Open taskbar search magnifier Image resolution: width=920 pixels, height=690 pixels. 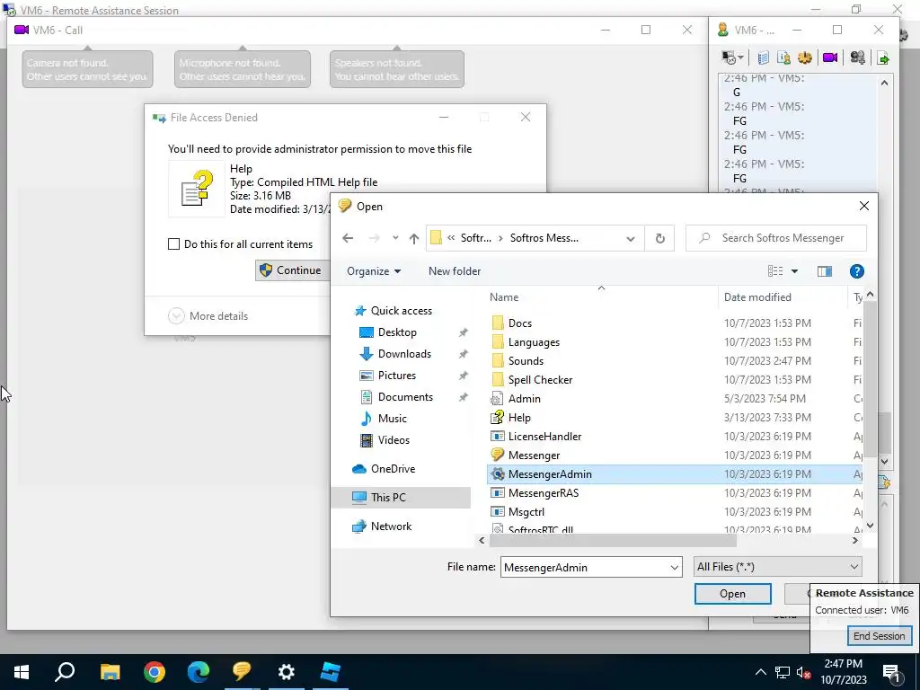tap(65, 672)
